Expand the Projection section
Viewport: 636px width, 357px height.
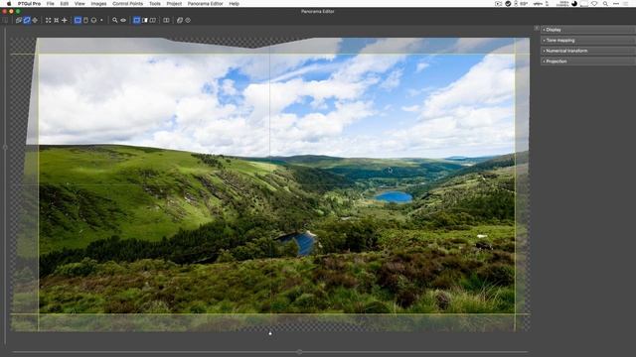click(x=588, y=61)
